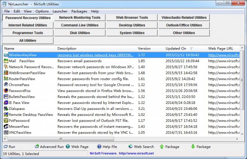The height and width of the screenshot is (159, 247).
Task: Switch to Internet Related Utilities tab
Action: pyautogui.click(x=28, y=25)
